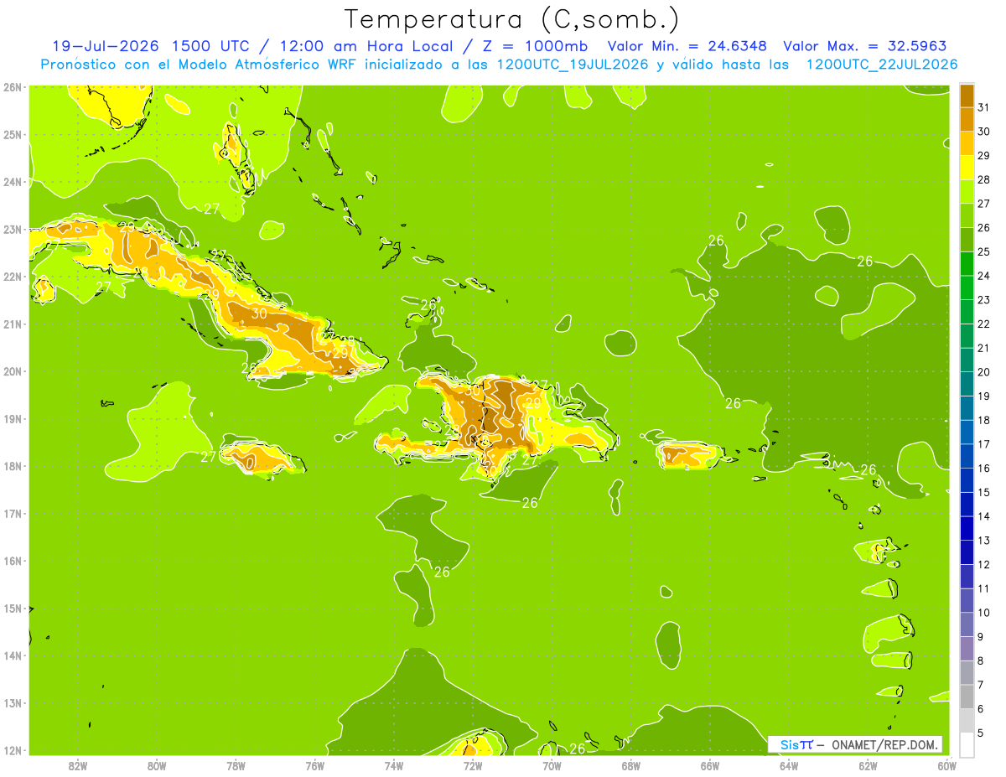Click the latitude axis label 17N
The height and width of the screenshot is (777, 1006).
click(x=12, y=514)
